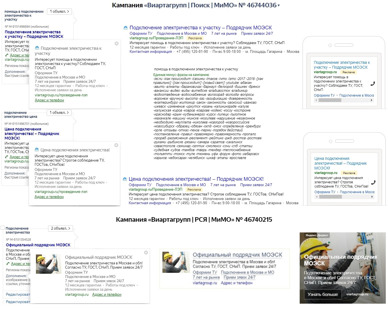
Task: Tap 'Оформим ТУ' in 'Подключение электричества' mobile preview
Action: (x=324, y=95)
